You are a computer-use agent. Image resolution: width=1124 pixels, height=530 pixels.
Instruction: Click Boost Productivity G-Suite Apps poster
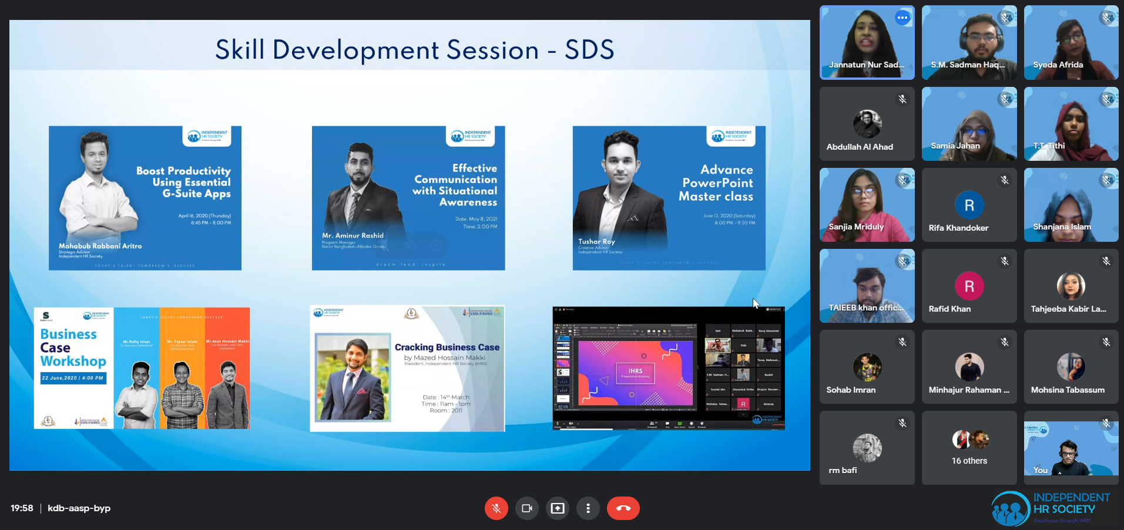coord(145,198)
